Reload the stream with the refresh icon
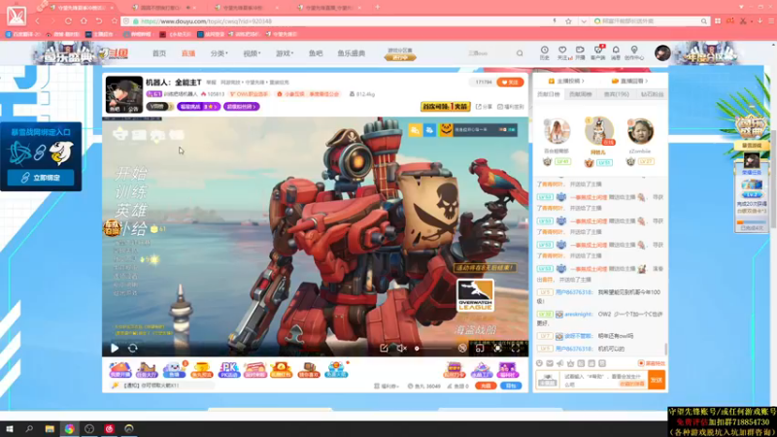 [133, 349]
